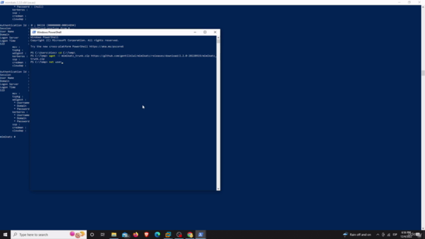Launch Firefox from the taskbar

point(135,234)
